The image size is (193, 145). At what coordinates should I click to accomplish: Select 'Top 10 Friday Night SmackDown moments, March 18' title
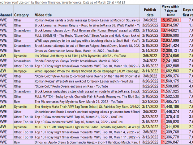click(87, 66)
